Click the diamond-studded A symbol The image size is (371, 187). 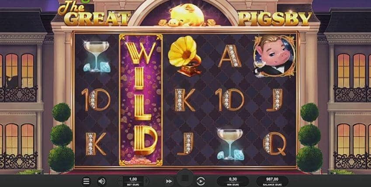[229, 56]
